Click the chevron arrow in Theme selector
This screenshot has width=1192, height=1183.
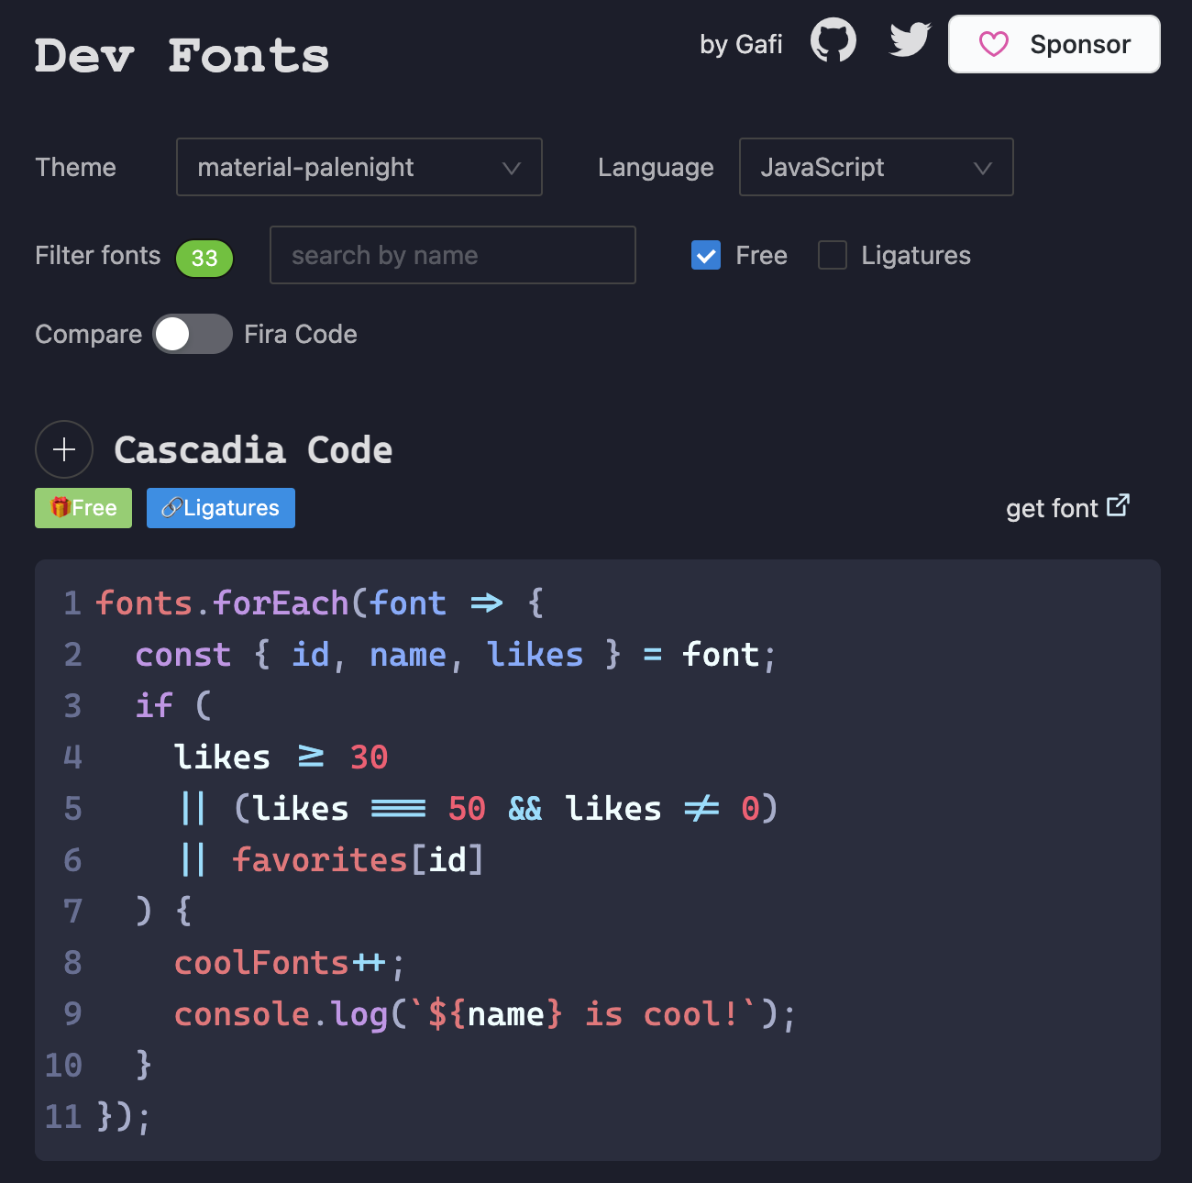(x=512, y=168)
